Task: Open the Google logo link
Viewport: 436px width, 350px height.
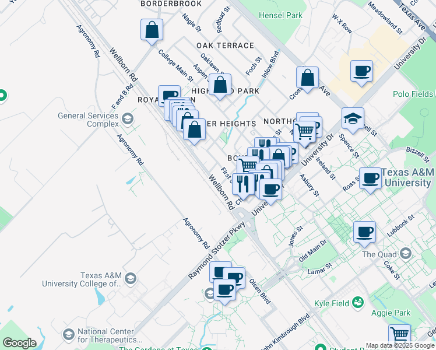Action: 19,343
